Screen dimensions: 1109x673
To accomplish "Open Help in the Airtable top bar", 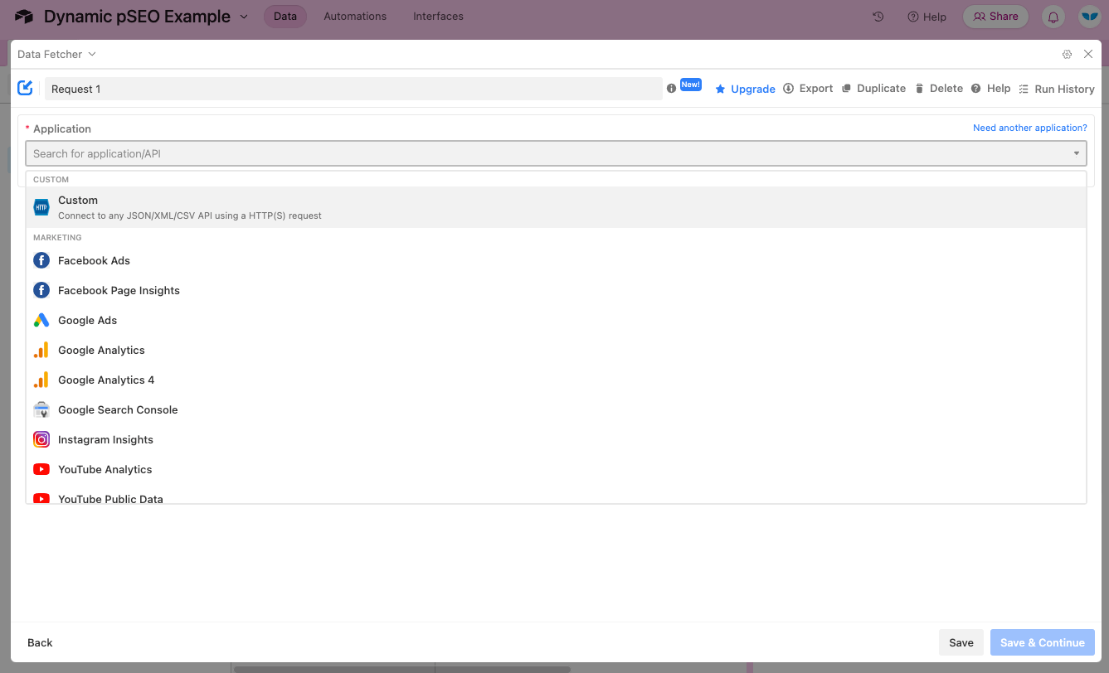I will [x=927, y=17].
